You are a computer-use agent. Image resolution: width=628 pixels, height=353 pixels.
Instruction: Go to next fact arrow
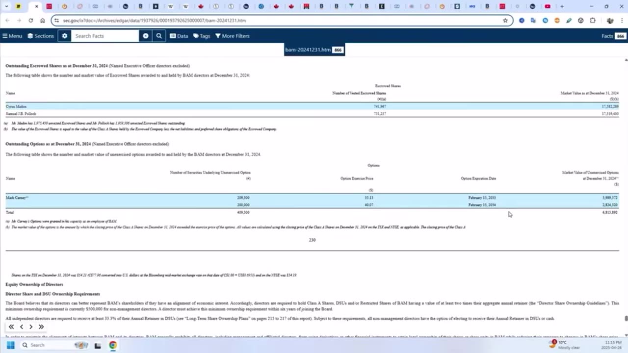(31, 327)
